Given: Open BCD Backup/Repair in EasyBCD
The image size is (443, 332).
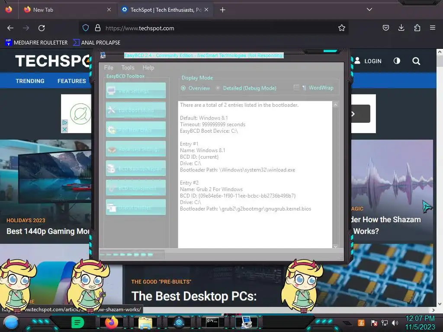Looking at the screenshot, I should click(x=135, y=168).
